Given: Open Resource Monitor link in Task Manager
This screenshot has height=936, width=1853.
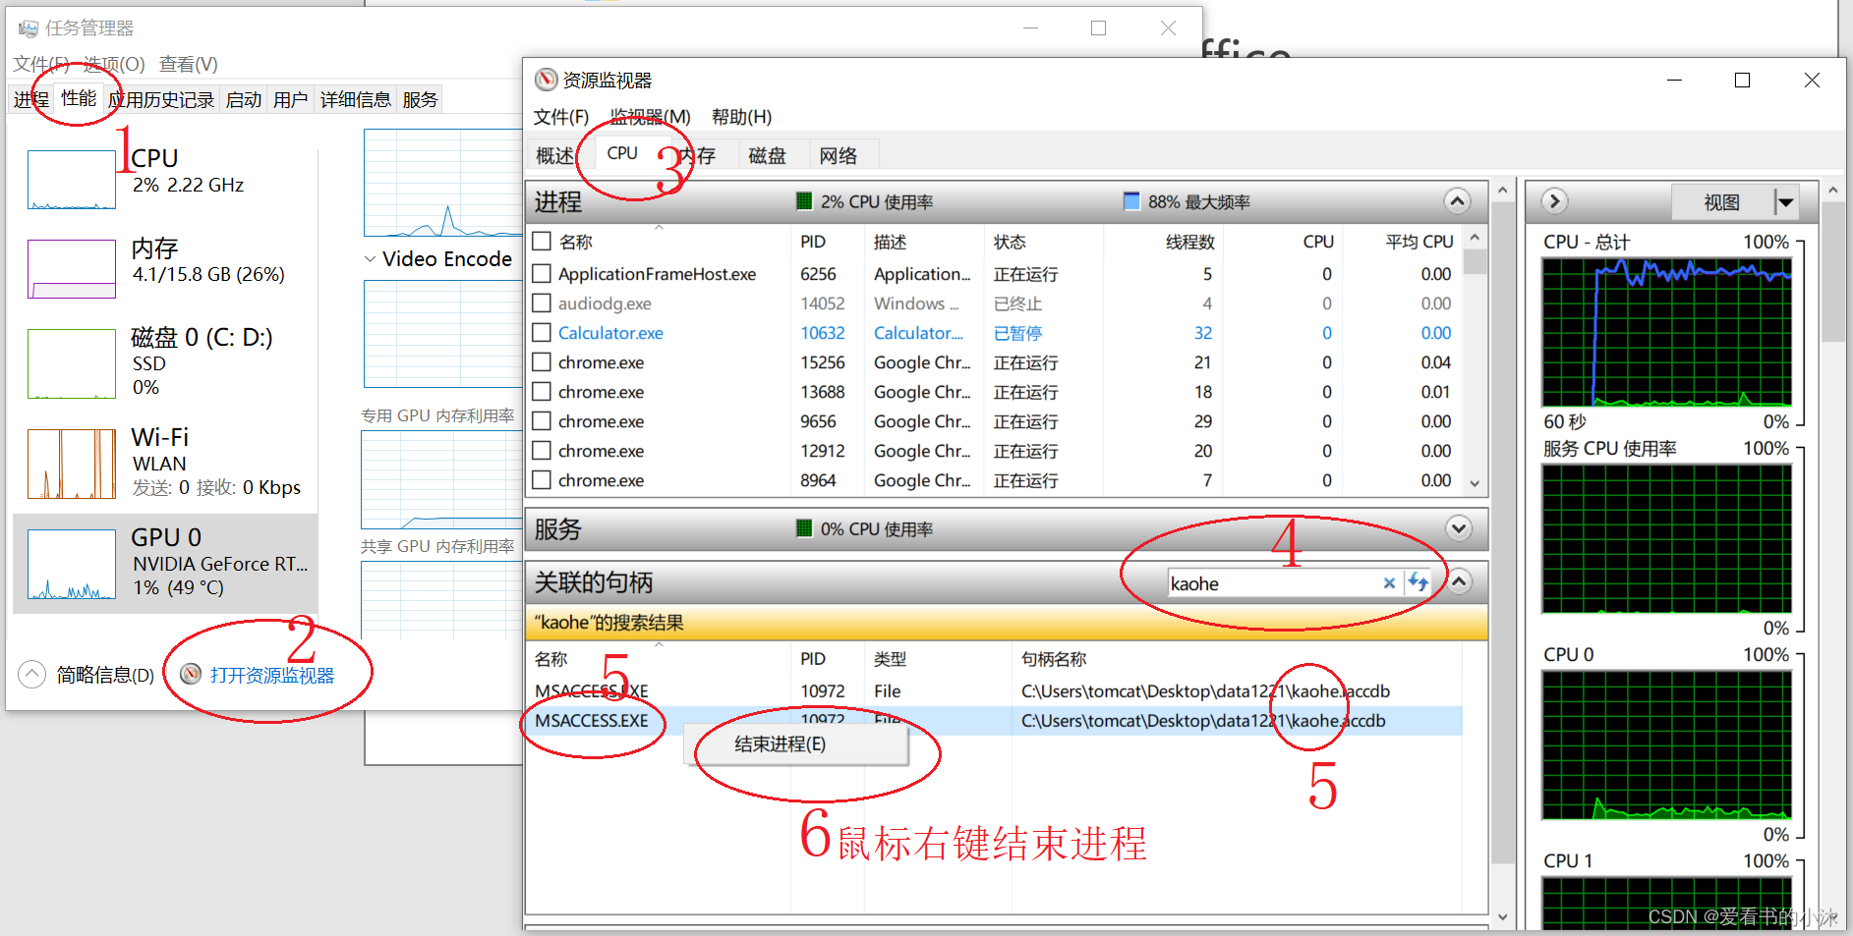Looking at the screenshot, I should coord(272,676).
